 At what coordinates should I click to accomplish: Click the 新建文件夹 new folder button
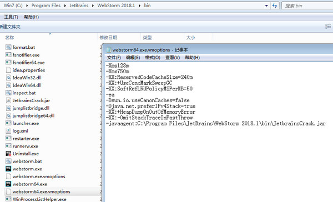(x=10, y=27)
